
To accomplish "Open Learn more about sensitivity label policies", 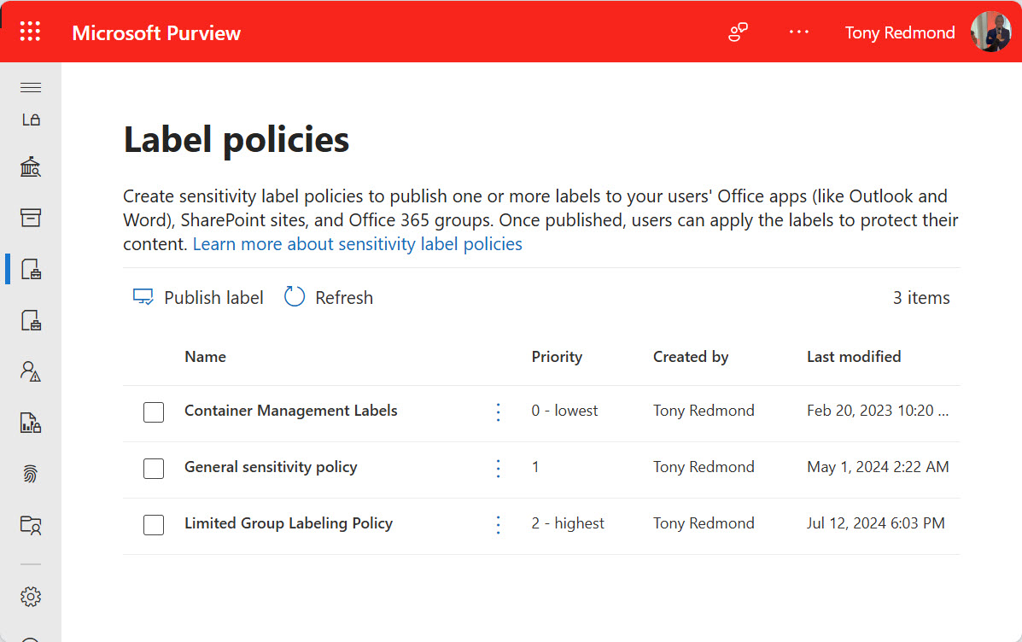I will pos(357,244).
